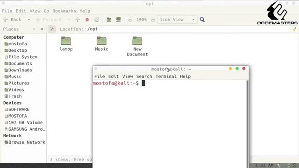Select the New Document folder
Viewport: 299px width, 168px height.
pos(137,46)
